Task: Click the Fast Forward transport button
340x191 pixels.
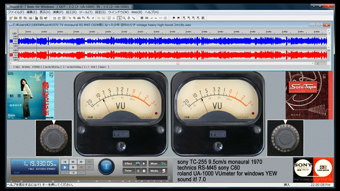Action: 81,162
